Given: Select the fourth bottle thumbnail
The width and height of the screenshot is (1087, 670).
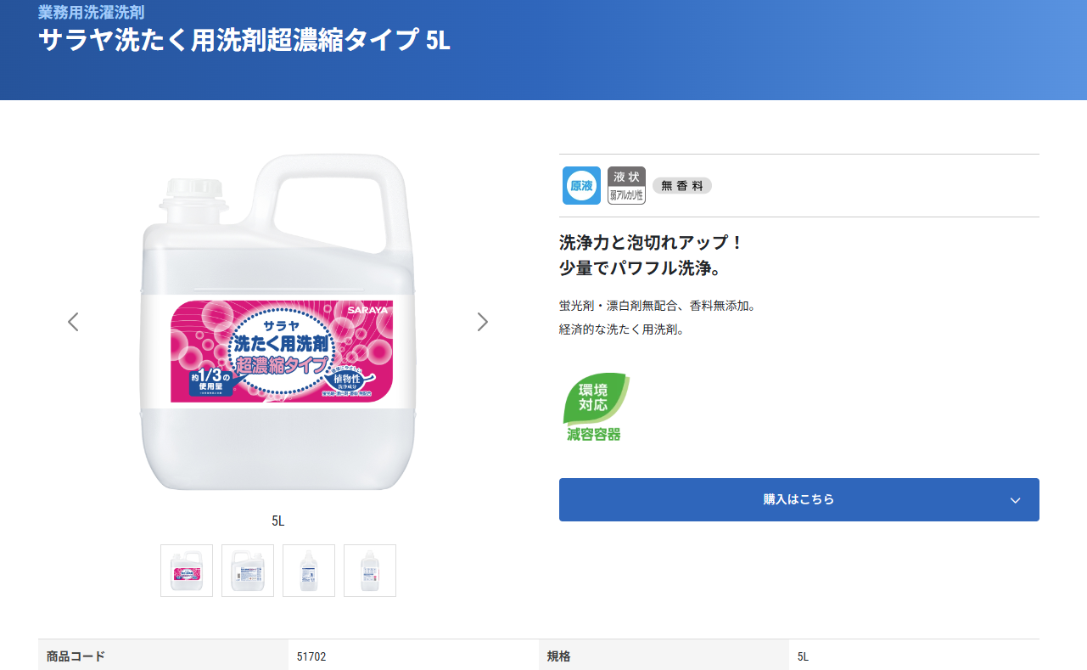Looking at the screenshot, I should click(x=370, y=571).
